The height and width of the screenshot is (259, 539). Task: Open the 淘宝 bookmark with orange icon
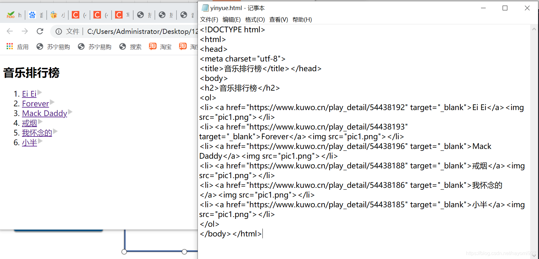click(160, 47)
